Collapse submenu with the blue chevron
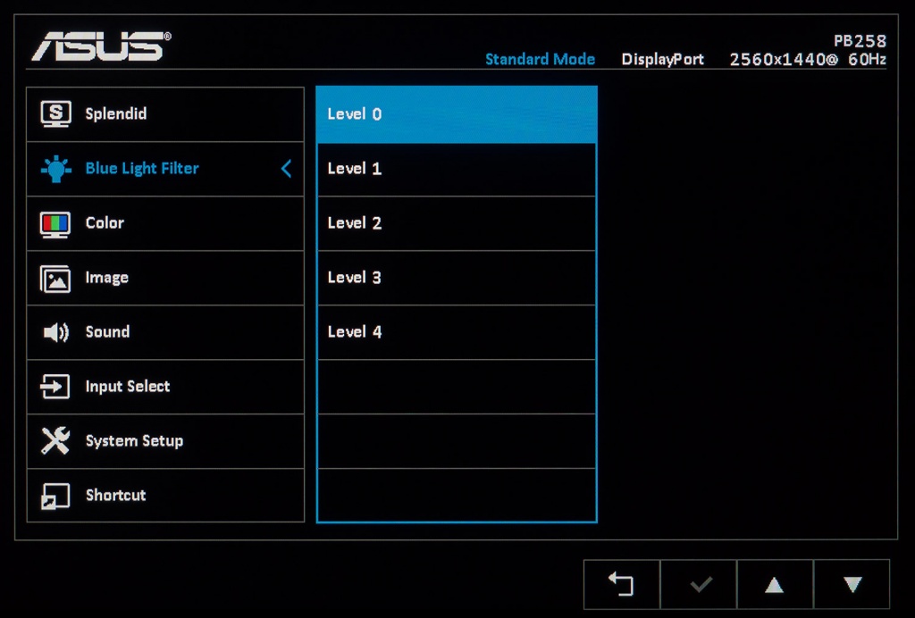The height and width of the screenshot is (618, 915). click(x=286, y=169)
